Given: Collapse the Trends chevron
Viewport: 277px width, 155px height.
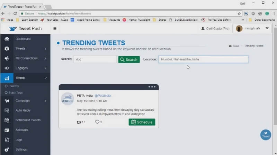Looking at the screenshot, I should [x=46, y=78].
